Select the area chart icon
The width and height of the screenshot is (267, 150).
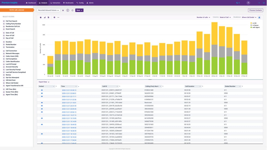(x=45, y=17)
